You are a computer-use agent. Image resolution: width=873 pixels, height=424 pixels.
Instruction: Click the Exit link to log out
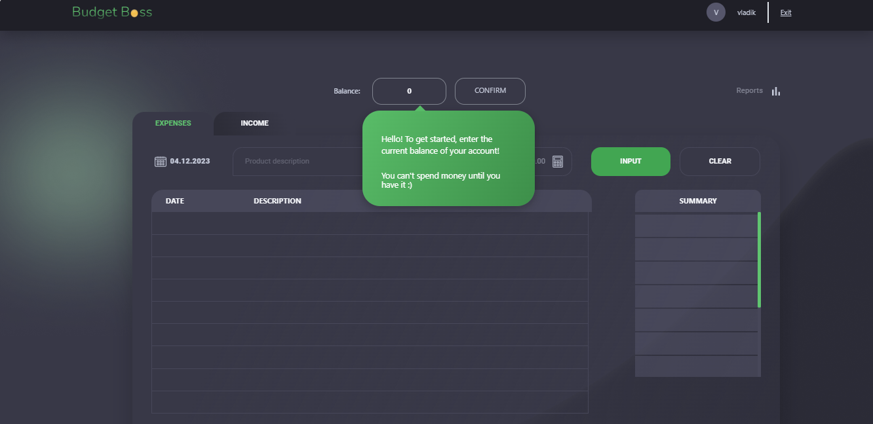point(785,12)
